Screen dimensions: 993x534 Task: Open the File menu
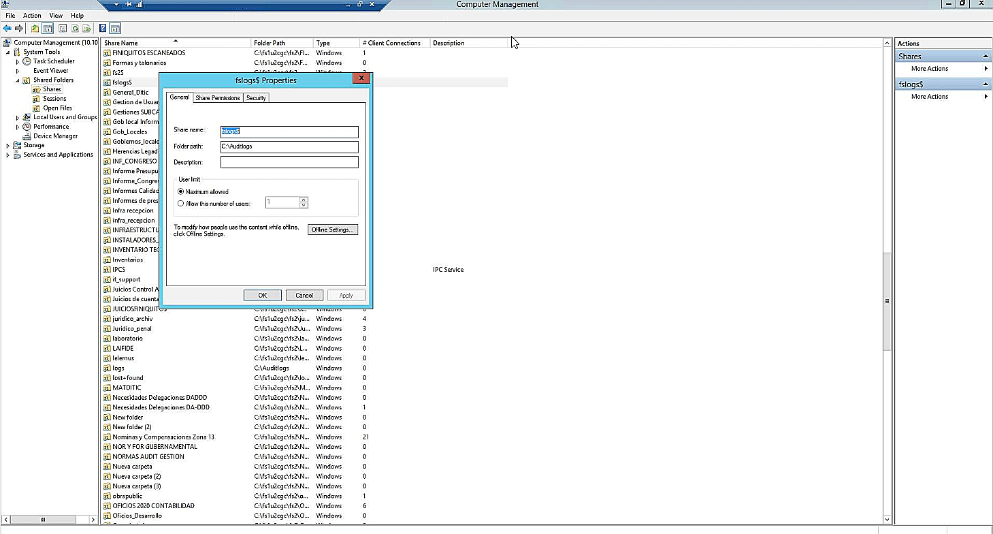tap(10, 15)
